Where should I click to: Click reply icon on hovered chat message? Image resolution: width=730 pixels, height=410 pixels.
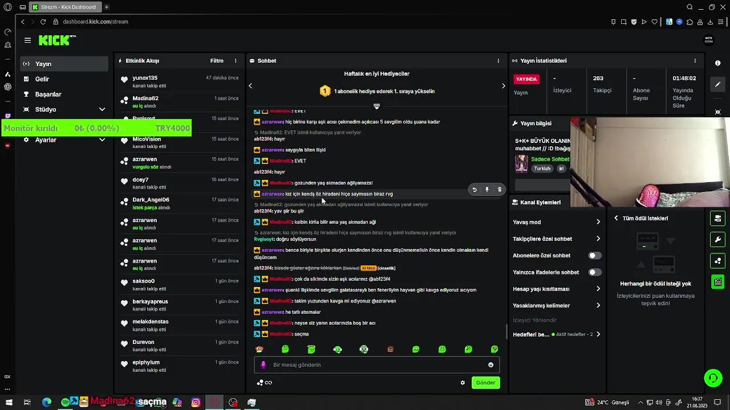tap(474, 190)
